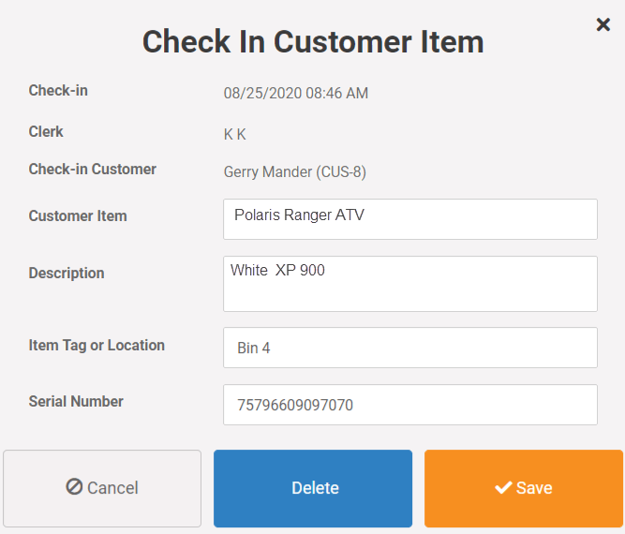The height and width of the screenshot is (534, 625).
Task: Click the Check In Customer Item heading
Action: 313,41
